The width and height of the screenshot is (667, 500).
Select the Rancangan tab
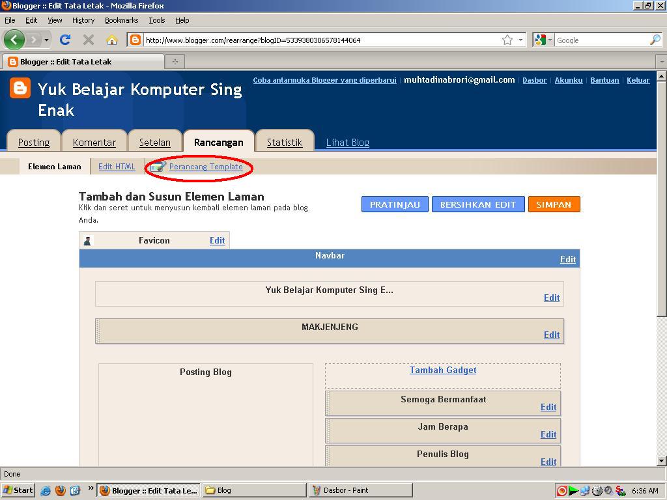click(x=219, y=142)
